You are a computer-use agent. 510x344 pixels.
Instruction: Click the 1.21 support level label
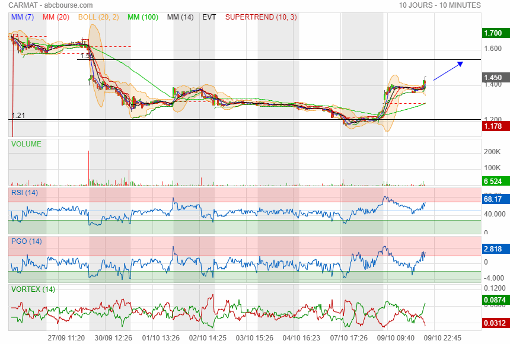18,116
